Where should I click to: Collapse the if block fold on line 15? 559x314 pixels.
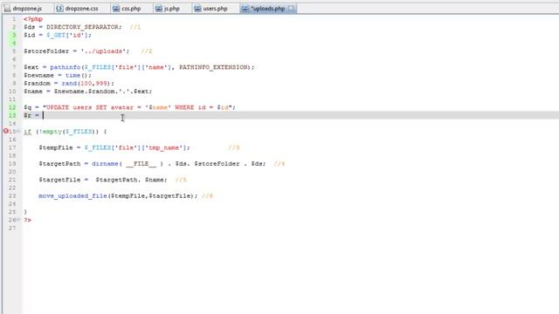click(18, 132)
